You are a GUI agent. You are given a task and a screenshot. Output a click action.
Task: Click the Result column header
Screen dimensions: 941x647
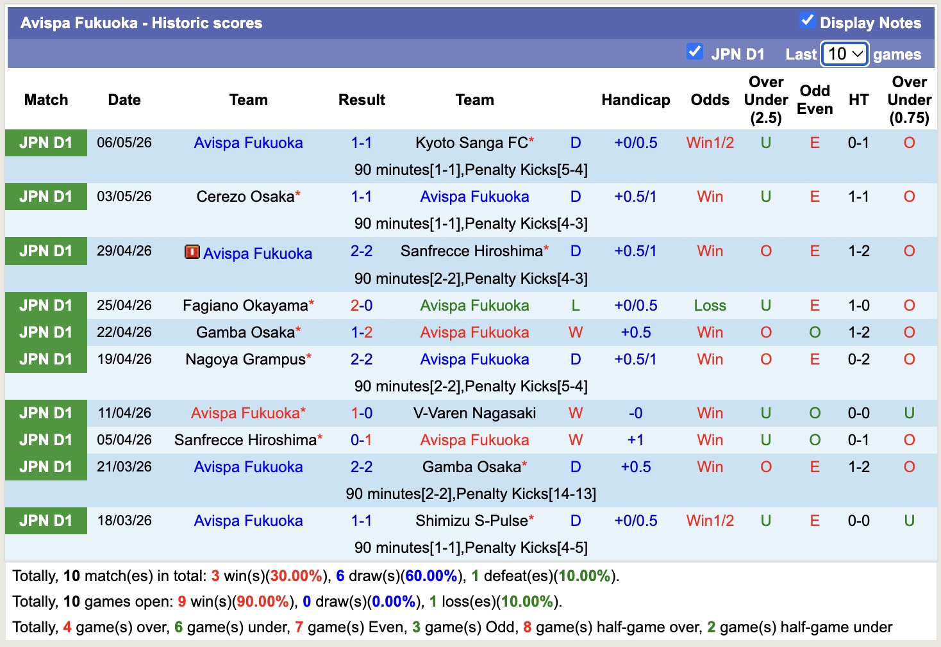point(362,100)
